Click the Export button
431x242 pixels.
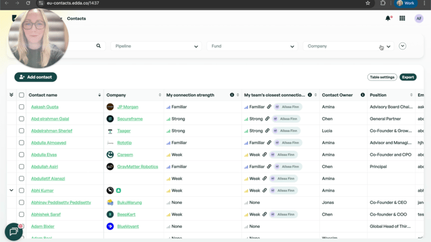click(408, 77)
